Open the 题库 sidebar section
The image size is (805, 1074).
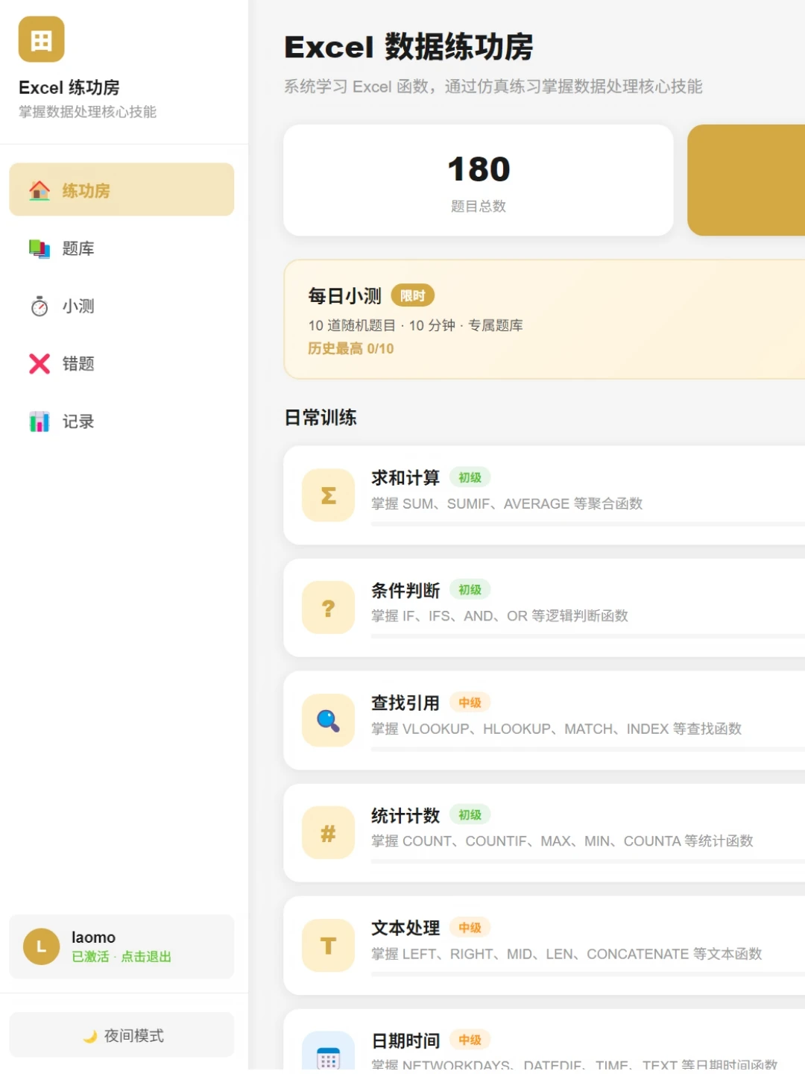tap(121, 248)
